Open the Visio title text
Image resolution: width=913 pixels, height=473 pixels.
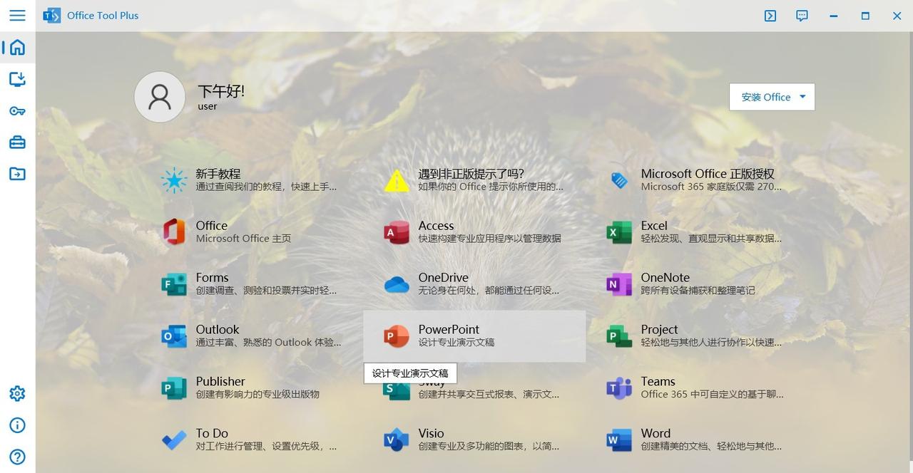click(x=432, y=434)
